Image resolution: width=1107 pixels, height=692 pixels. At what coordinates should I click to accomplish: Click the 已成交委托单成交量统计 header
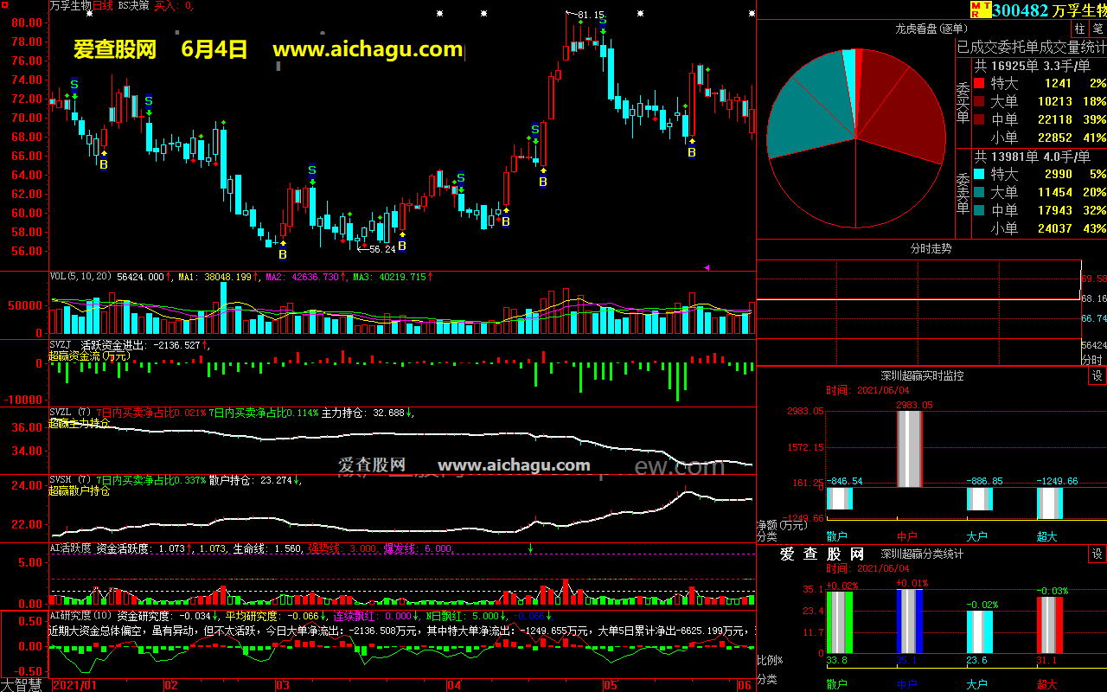pos(1031,47)
